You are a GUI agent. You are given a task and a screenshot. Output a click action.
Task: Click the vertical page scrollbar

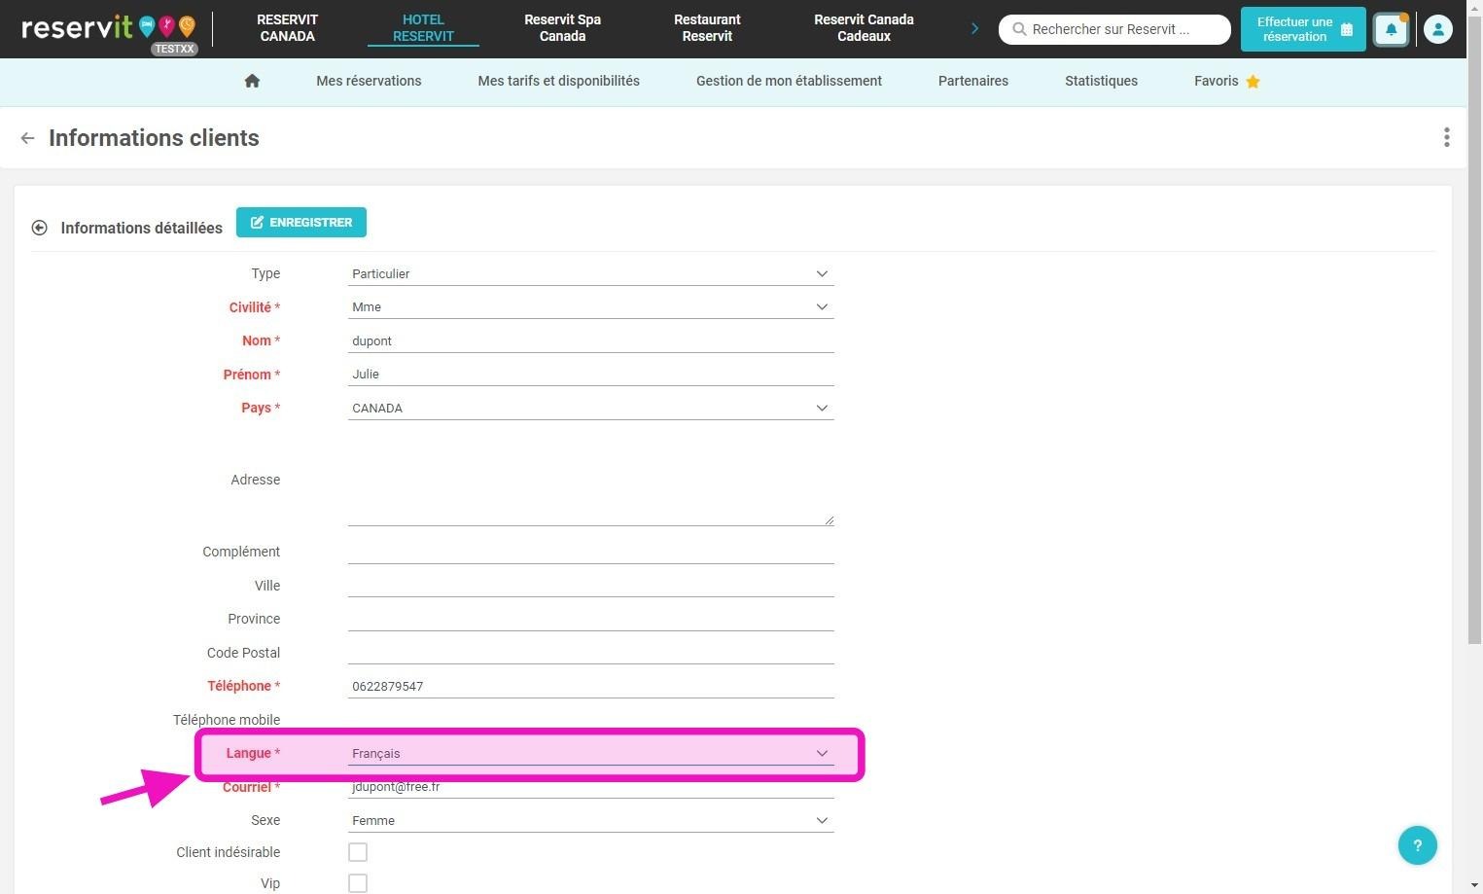[1474, 331]
